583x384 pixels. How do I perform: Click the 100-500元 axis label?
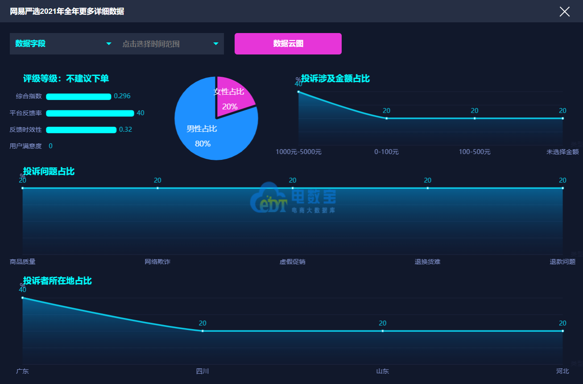[x=475, y=152]
